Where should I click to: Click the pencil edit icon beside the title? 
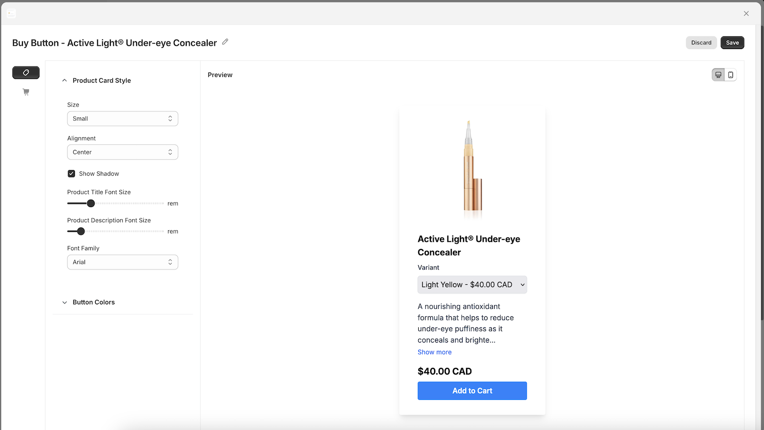[225, 43]
